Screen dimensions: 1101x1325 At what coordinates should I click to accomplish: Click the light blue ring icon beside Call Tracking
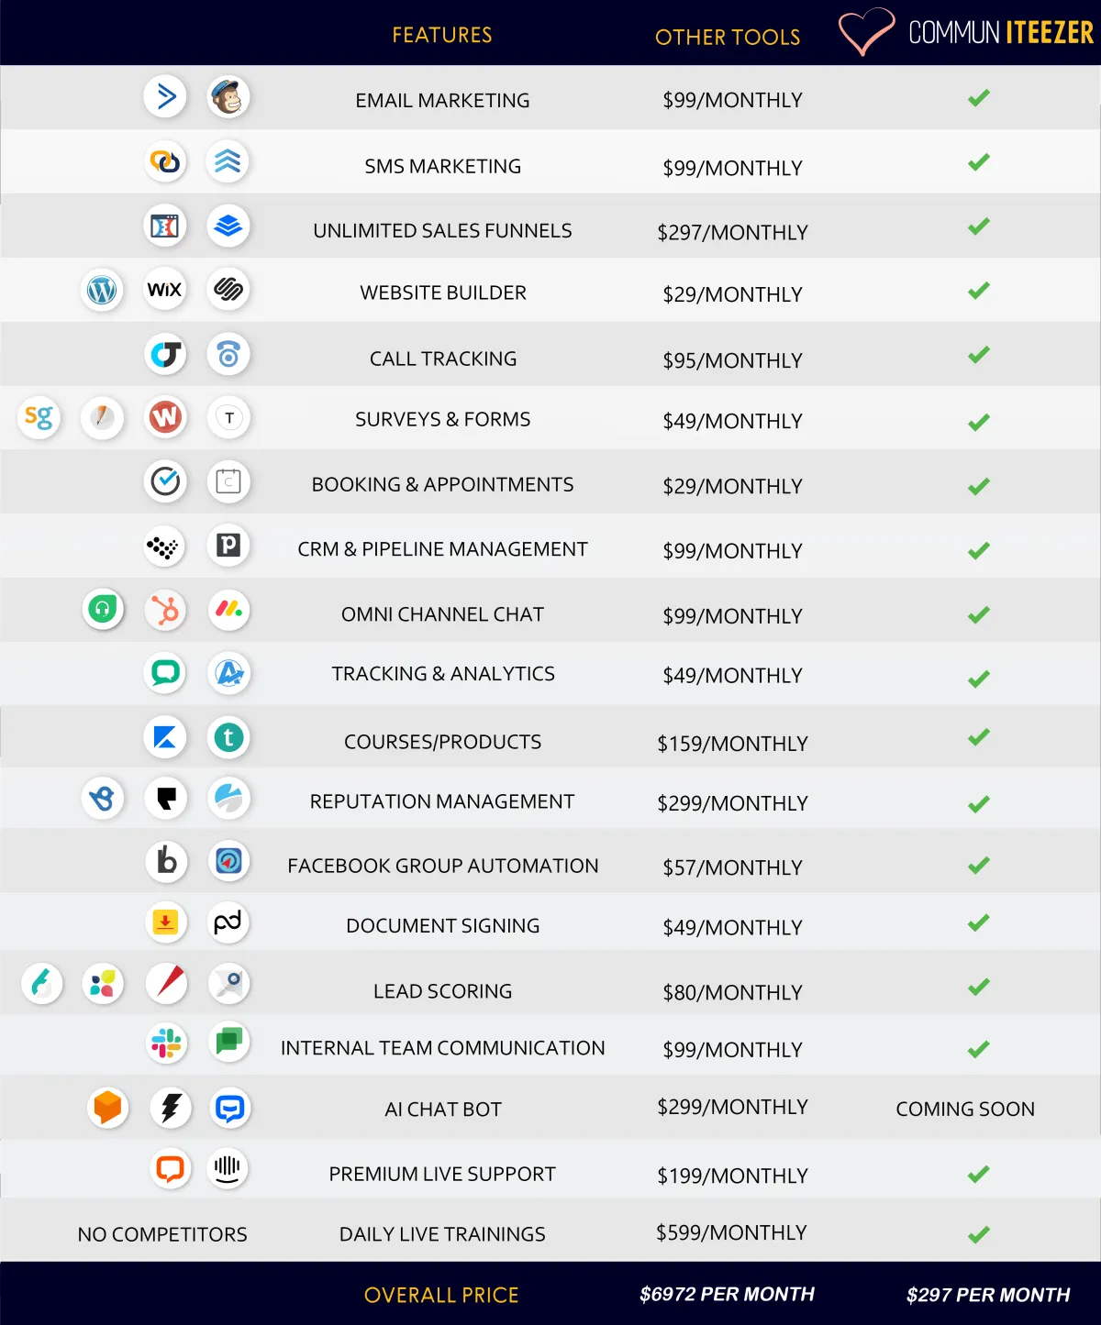(228, 354)
